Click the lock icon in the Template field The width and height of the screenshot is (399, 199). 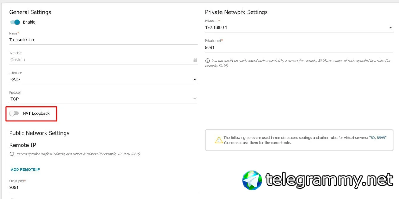pos(195,60)
